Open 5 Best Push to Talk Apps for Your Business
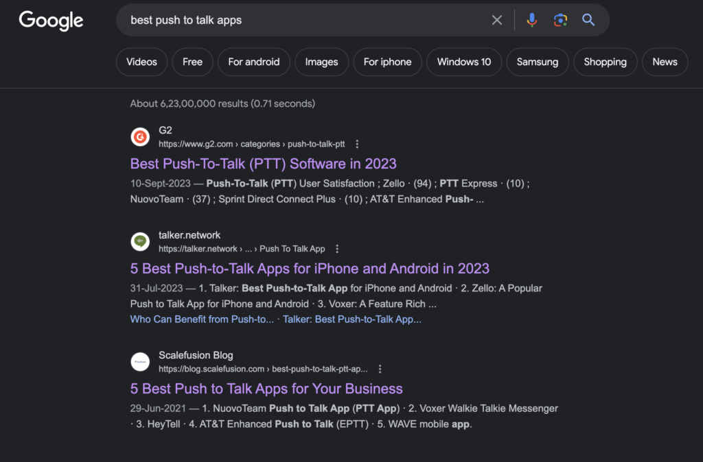 (x=266, y=389)
